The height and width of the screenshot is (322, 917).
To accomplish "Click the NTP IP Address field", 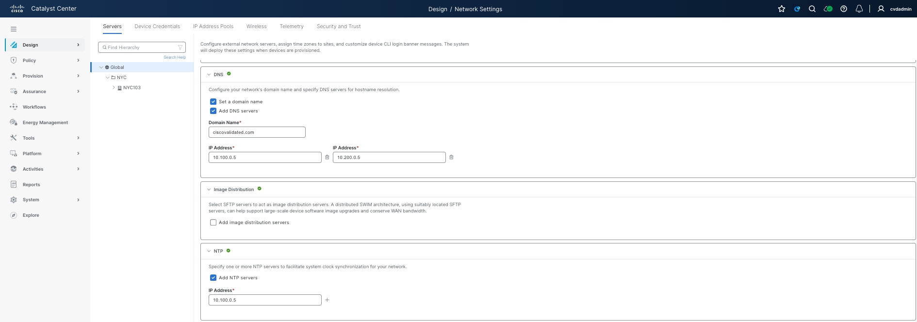I will 265,300.
